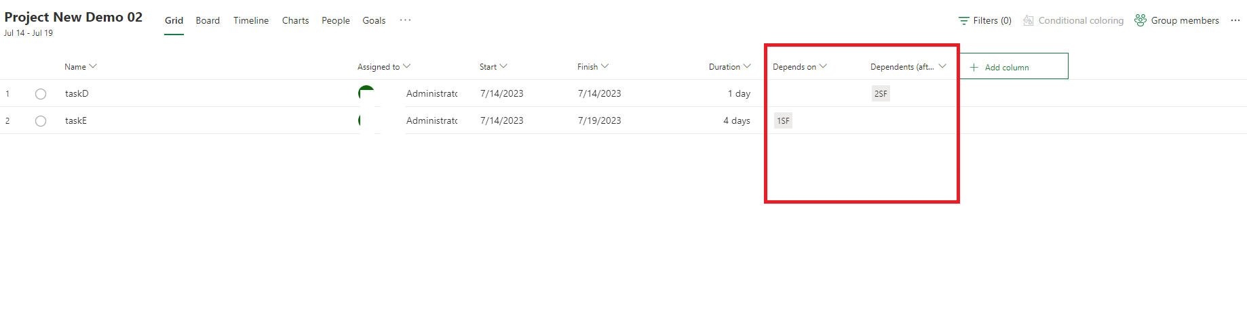Expand the Dependents (after) column menu
The height and width of the screenshot is (320, 1247).
(942, 66)
